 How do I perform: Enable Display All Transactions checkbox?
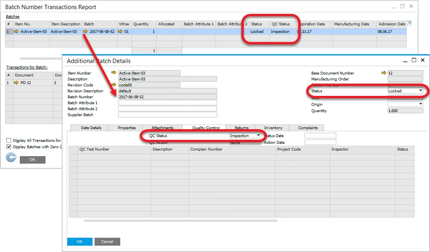pos(9,140)
